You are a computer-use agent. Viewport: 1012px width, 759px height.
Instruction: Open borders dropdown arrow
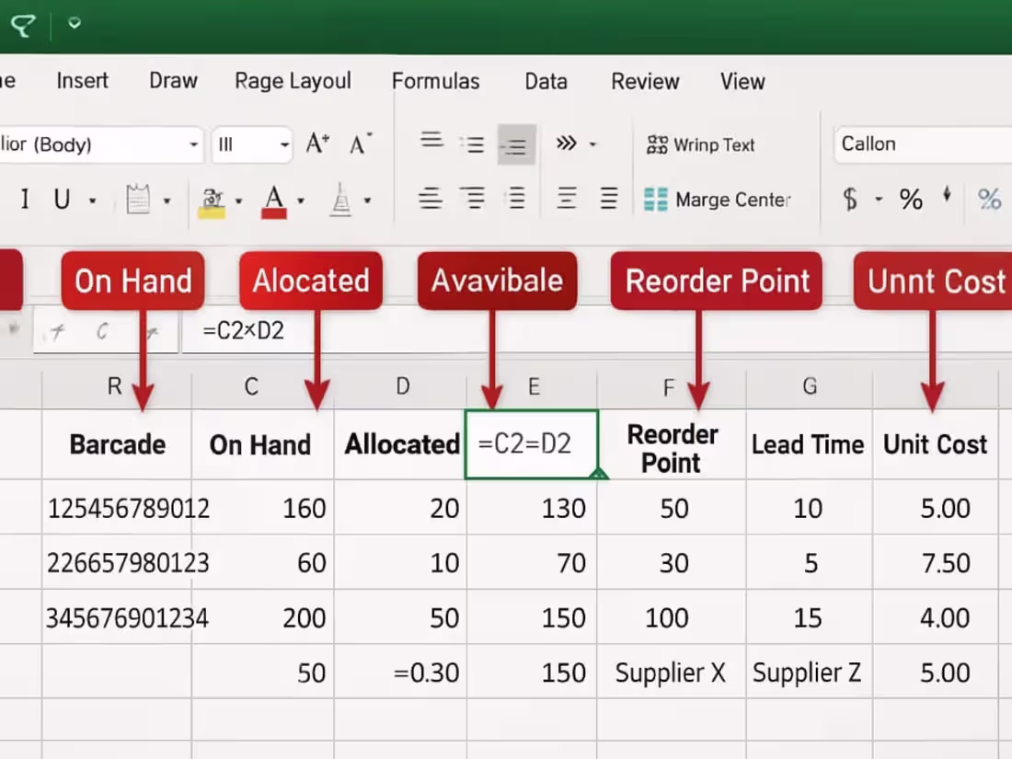[x=167, y=201]
